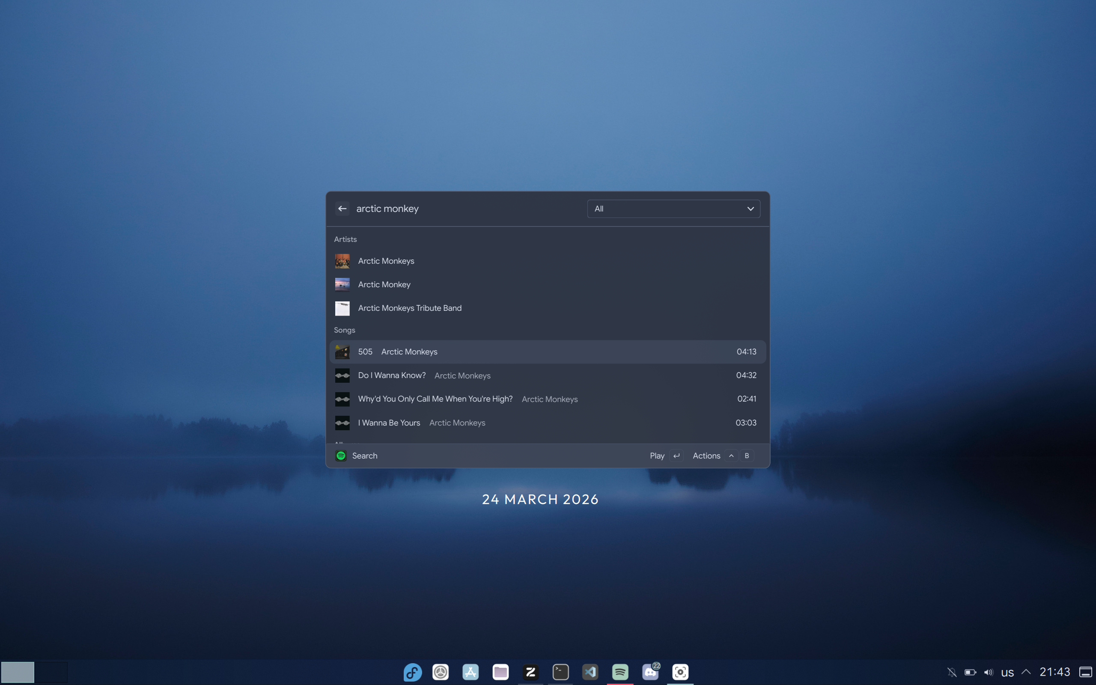
Task: Select the song "Do I Wanna Know?"
Action: [x=548, y=375]
